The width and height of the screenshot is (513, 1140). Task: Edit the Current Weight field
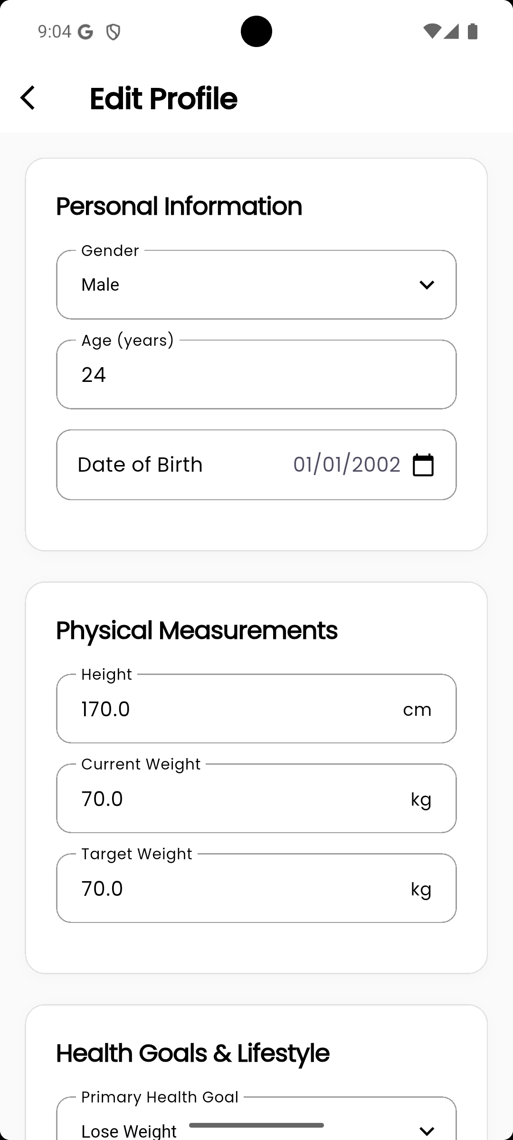click(256, 798)
